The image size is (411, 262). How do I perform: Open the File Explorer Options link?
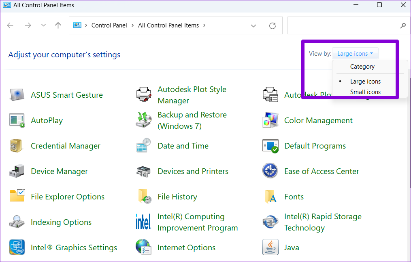pyautogui.click(x=68, y=197)
